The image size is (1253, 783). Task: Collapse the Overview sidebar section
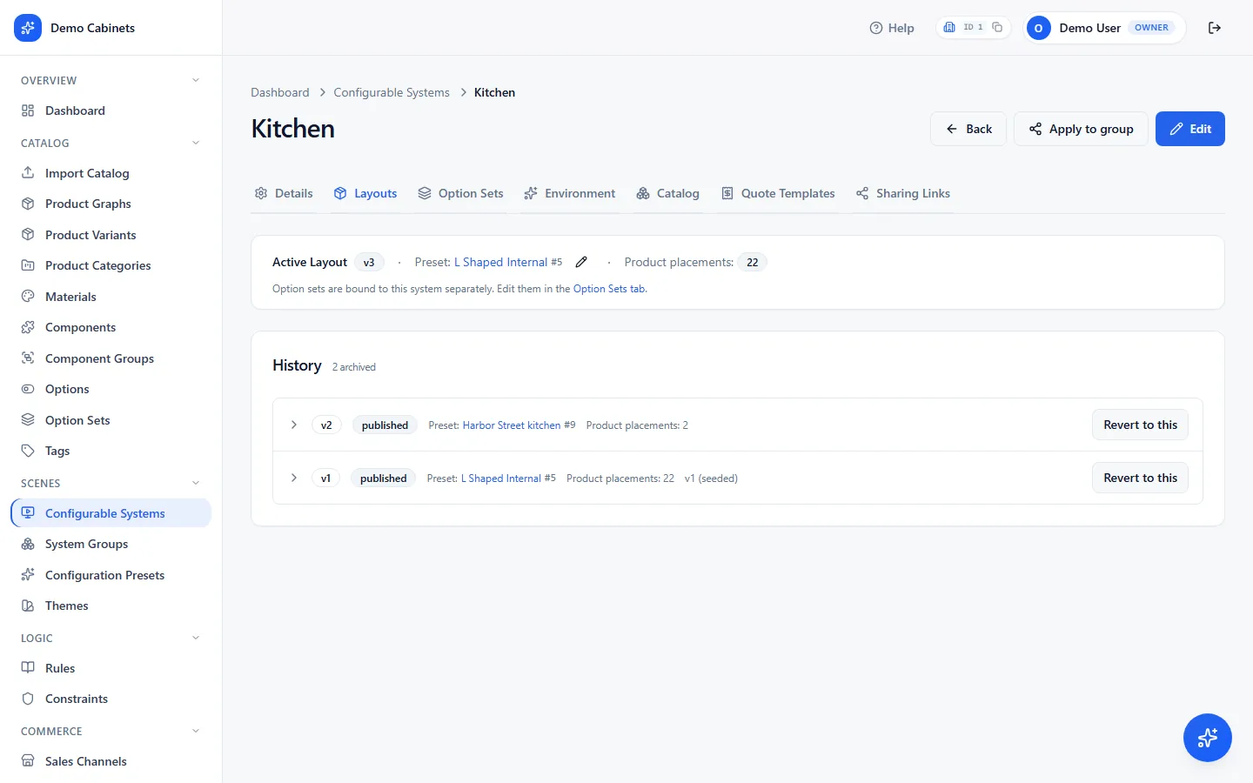point(196,80)
